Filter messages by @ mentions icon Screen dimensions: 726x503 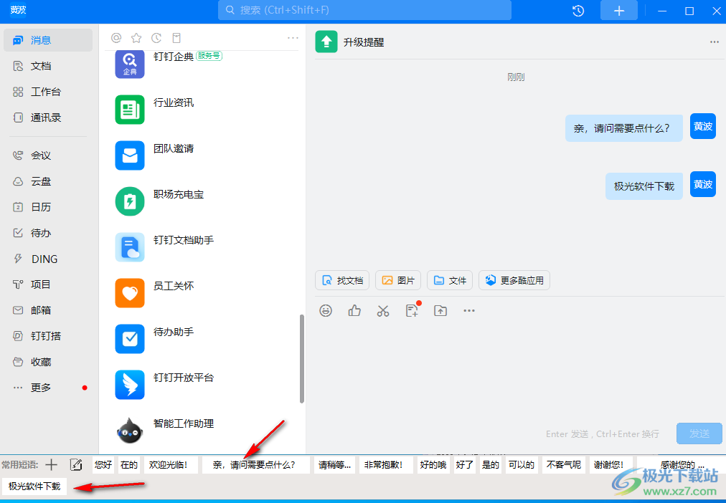pos(116,38)
